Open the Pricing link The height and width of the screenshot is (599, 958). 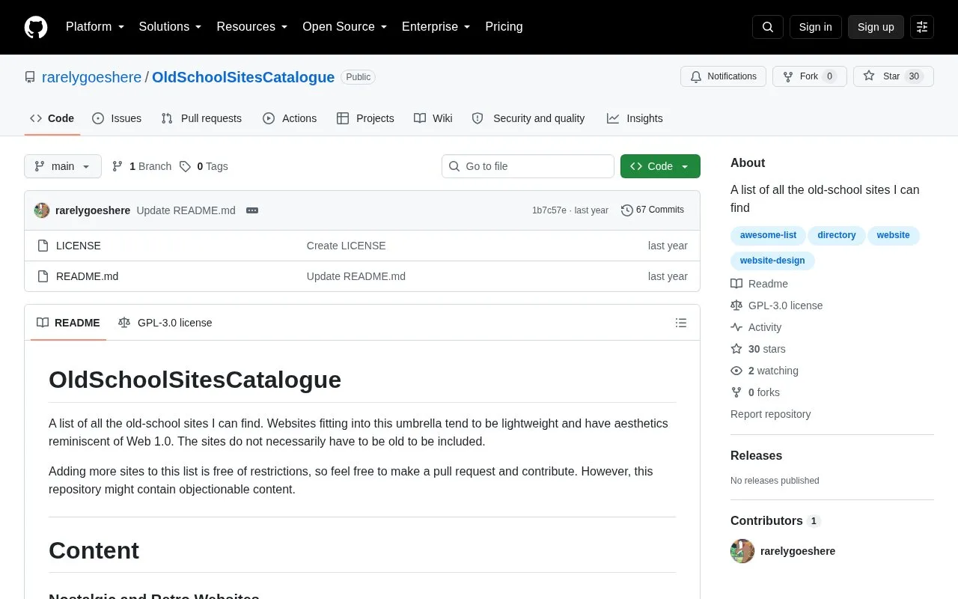coord(504,27)
